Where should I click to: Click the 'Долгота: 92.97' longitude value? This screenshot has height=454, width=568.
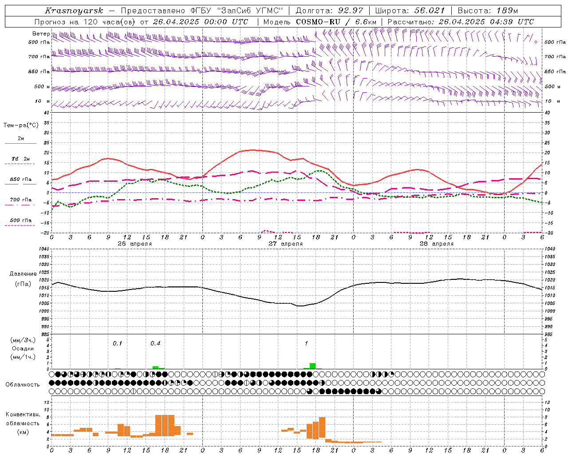pos(329,11)
